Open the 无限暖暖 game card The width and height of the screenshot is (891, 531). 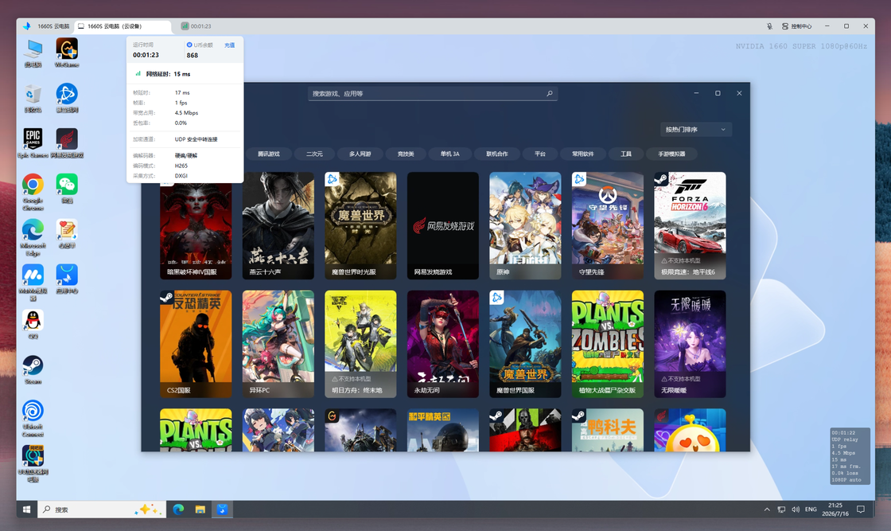click(x=690, y=344)
